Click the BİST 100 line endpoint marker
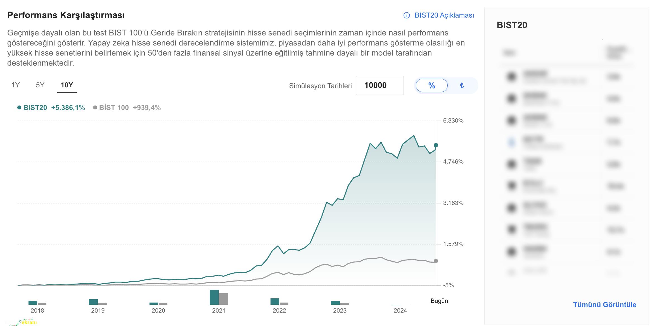This screenshot has height=326, width=650. tap(436, 261)
